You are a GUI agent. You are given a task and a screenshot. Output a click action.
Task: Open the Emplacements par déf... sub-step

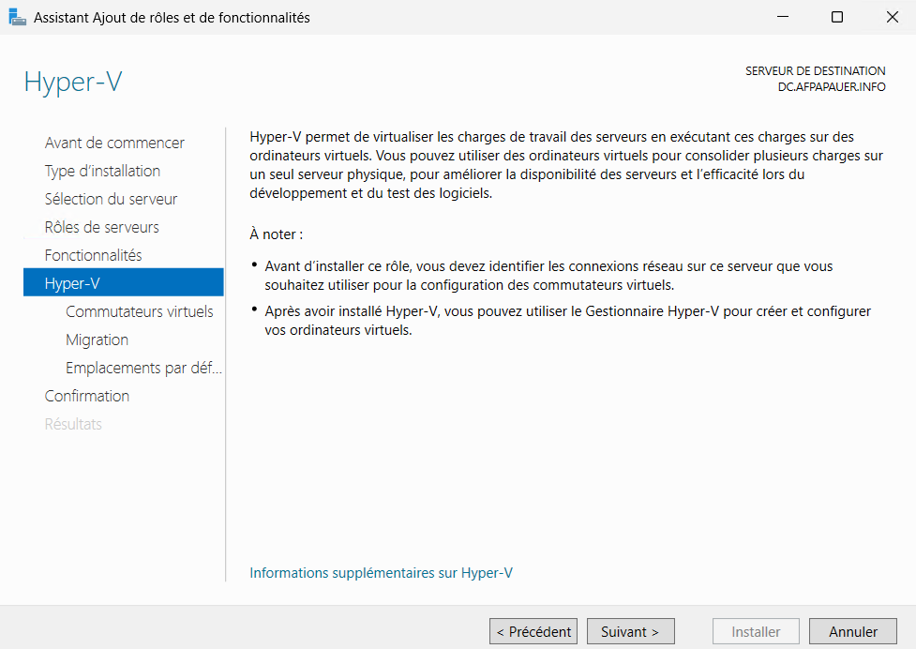tap(143, 368)
